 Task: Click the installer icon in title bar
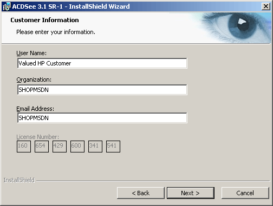7,6
